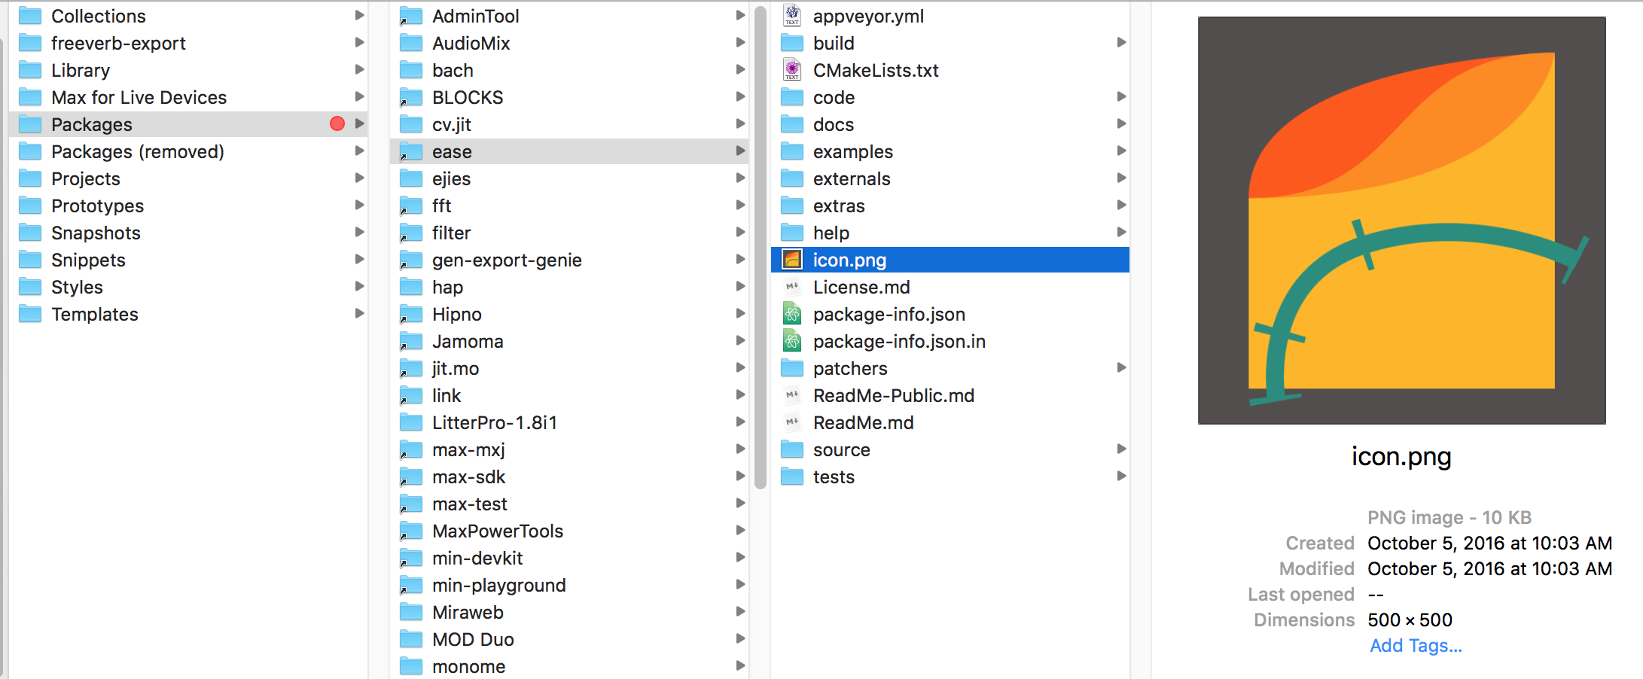The image size is (1643, 679).
Task: Select the freeverb-export folder name
Action: pos(118,43)
